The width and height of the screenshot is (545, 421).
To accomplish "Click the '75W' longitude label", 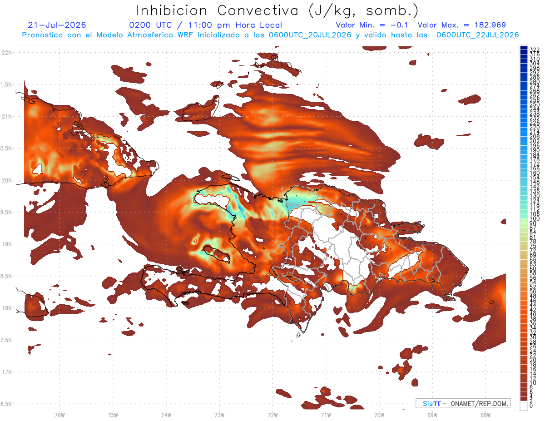I will pyautogui.click(x=113, y=415).
